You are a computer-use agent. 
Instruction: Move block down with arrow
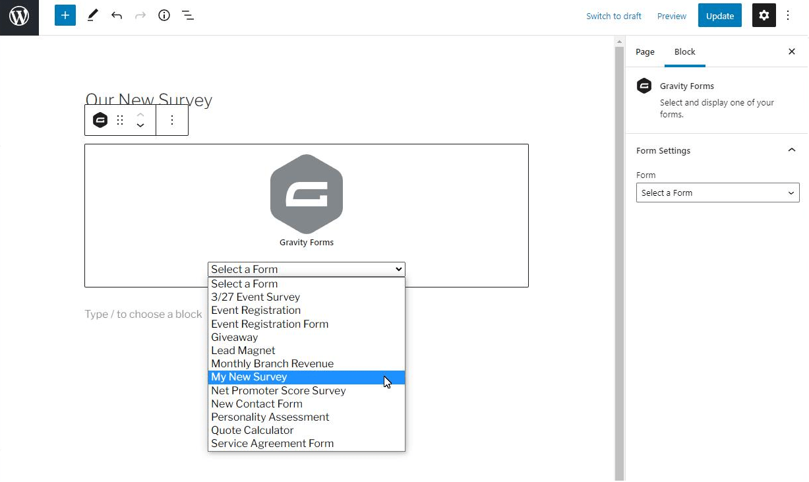(140, 126)
